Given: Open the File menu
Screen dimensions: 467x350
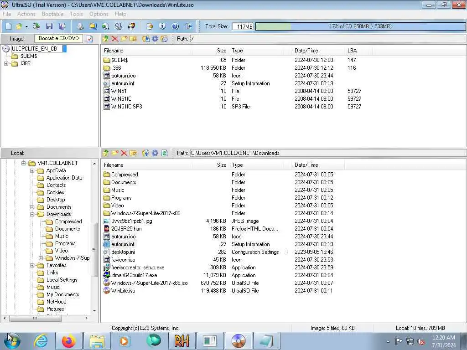Looking at the screenshot, I should (7, 14).
